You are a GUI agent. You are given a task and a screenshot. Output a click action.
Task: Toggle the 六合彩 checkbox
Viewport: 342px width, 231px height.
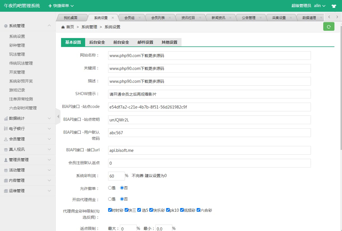[199, 210]
